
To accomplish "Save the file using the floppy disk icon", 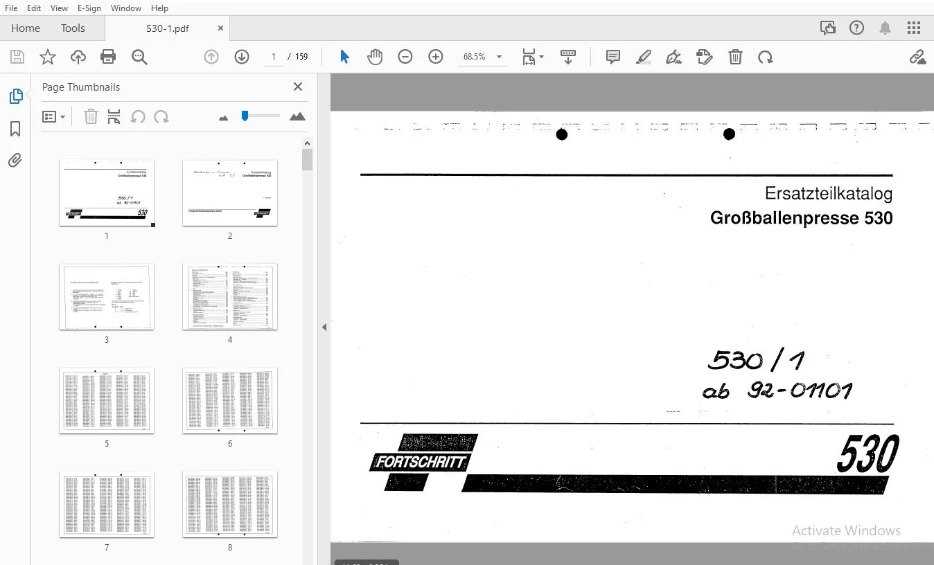I will pos(17,57).
